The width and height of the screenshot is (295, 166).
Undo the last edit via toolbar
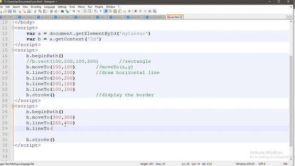click(x=51, y=11)
